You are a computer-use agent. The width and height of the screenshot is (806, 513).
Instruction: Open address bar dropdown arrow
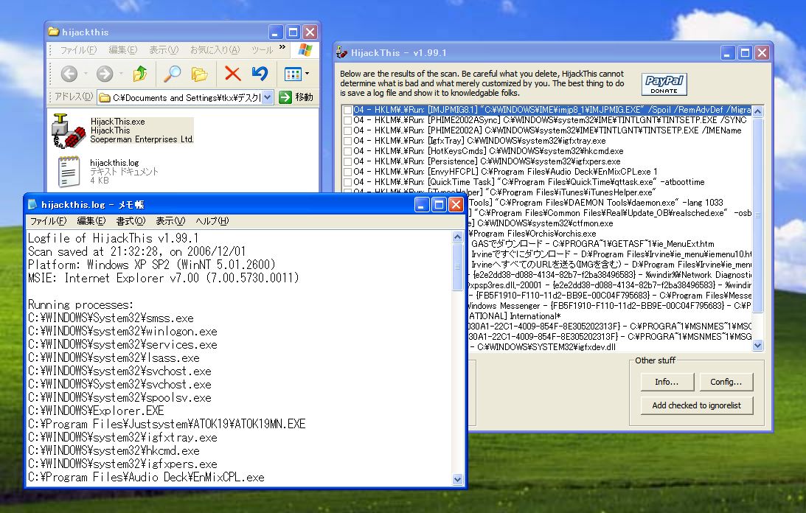(x=267, y=97)
